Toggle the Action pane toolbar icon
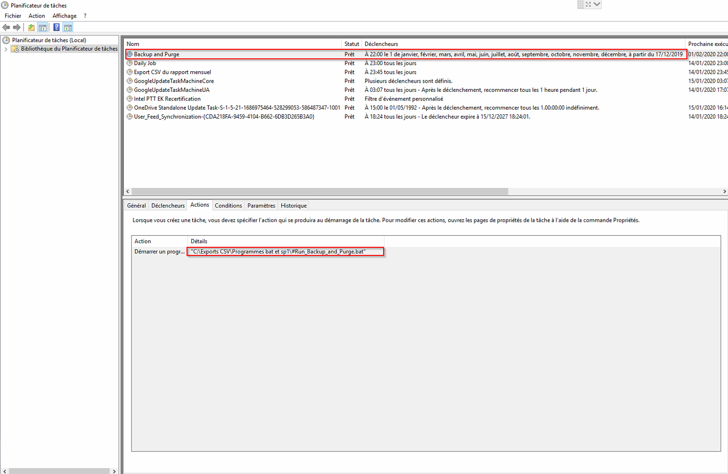This screenshot has height=474, width=728. tap(68, 27)
